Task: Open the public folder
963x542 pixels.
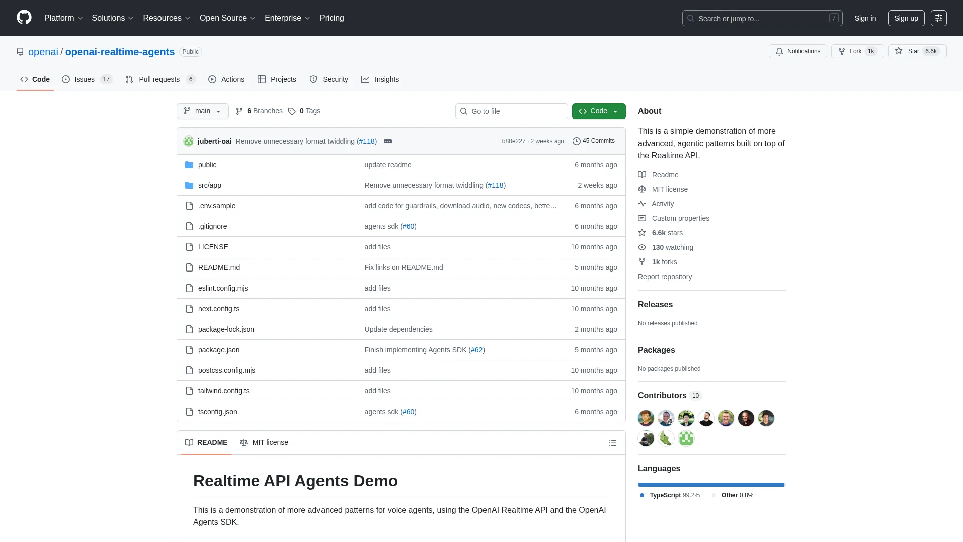Action: 207,165
